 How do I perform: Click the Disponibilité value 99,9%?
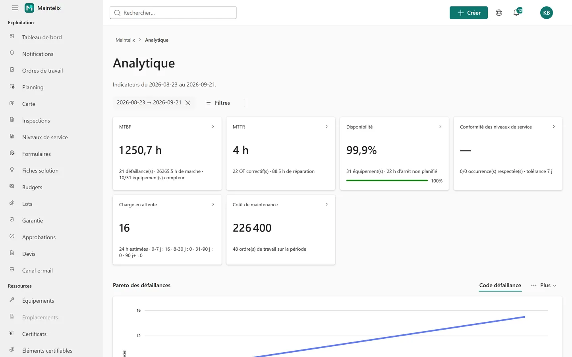point(361,150)
